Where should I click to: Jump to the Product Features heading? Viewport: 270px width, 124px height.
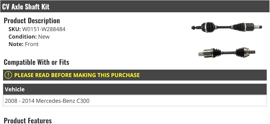coord(28,120)
